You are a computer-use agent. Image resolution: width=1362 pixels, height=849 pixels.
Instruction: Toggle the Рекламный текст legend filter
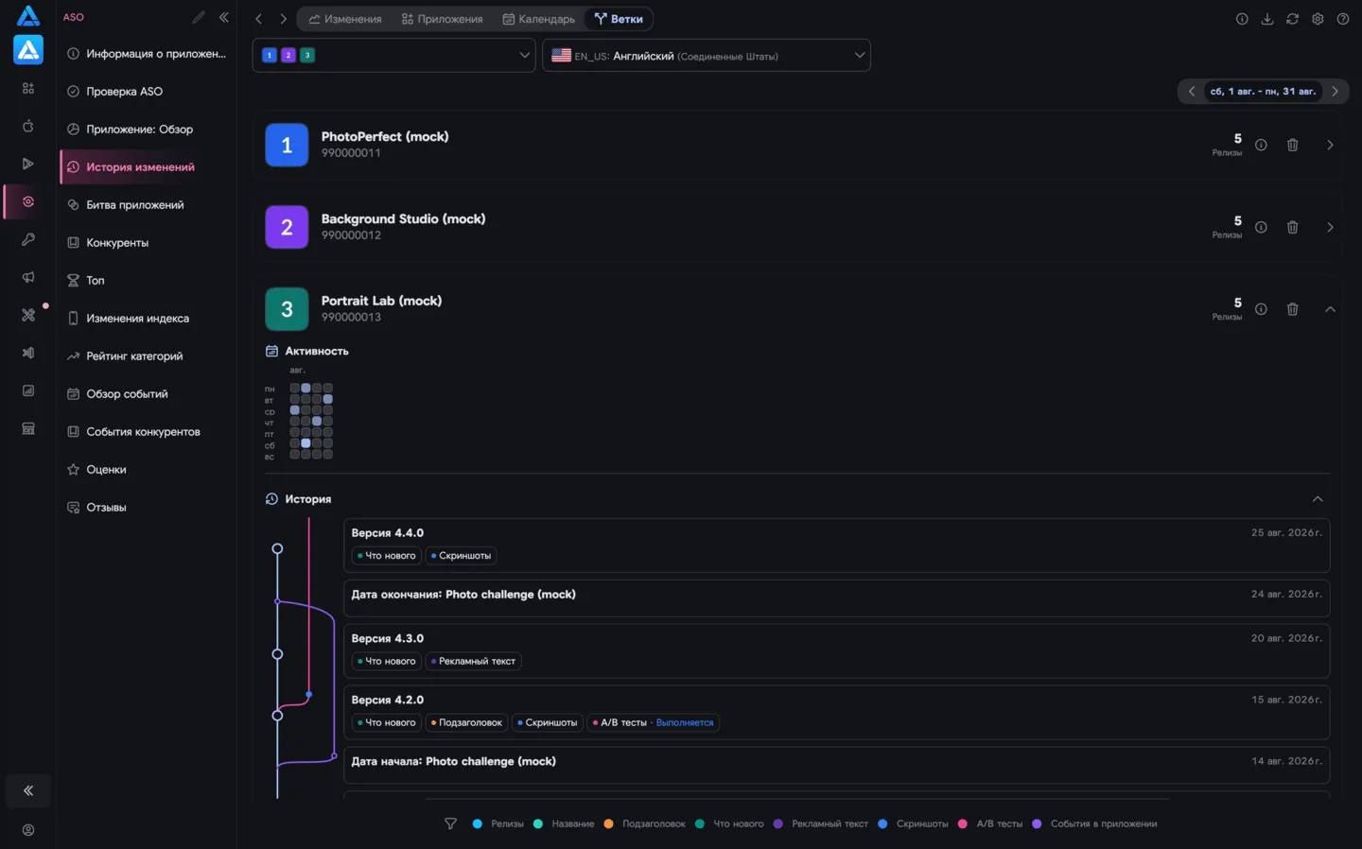(821, 823)
